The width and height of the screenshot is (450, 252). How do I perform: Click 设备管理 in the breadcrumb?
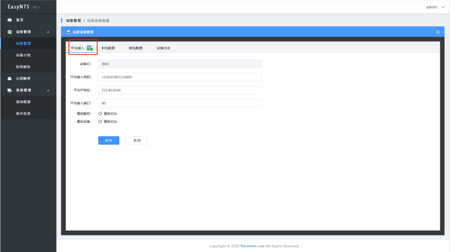(73, 21)
